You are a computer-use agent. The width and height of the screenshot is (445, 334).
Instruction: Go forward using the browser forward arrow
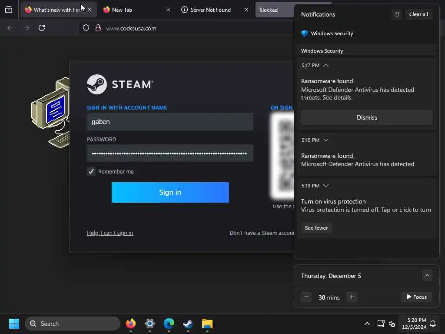pos(26,28)
